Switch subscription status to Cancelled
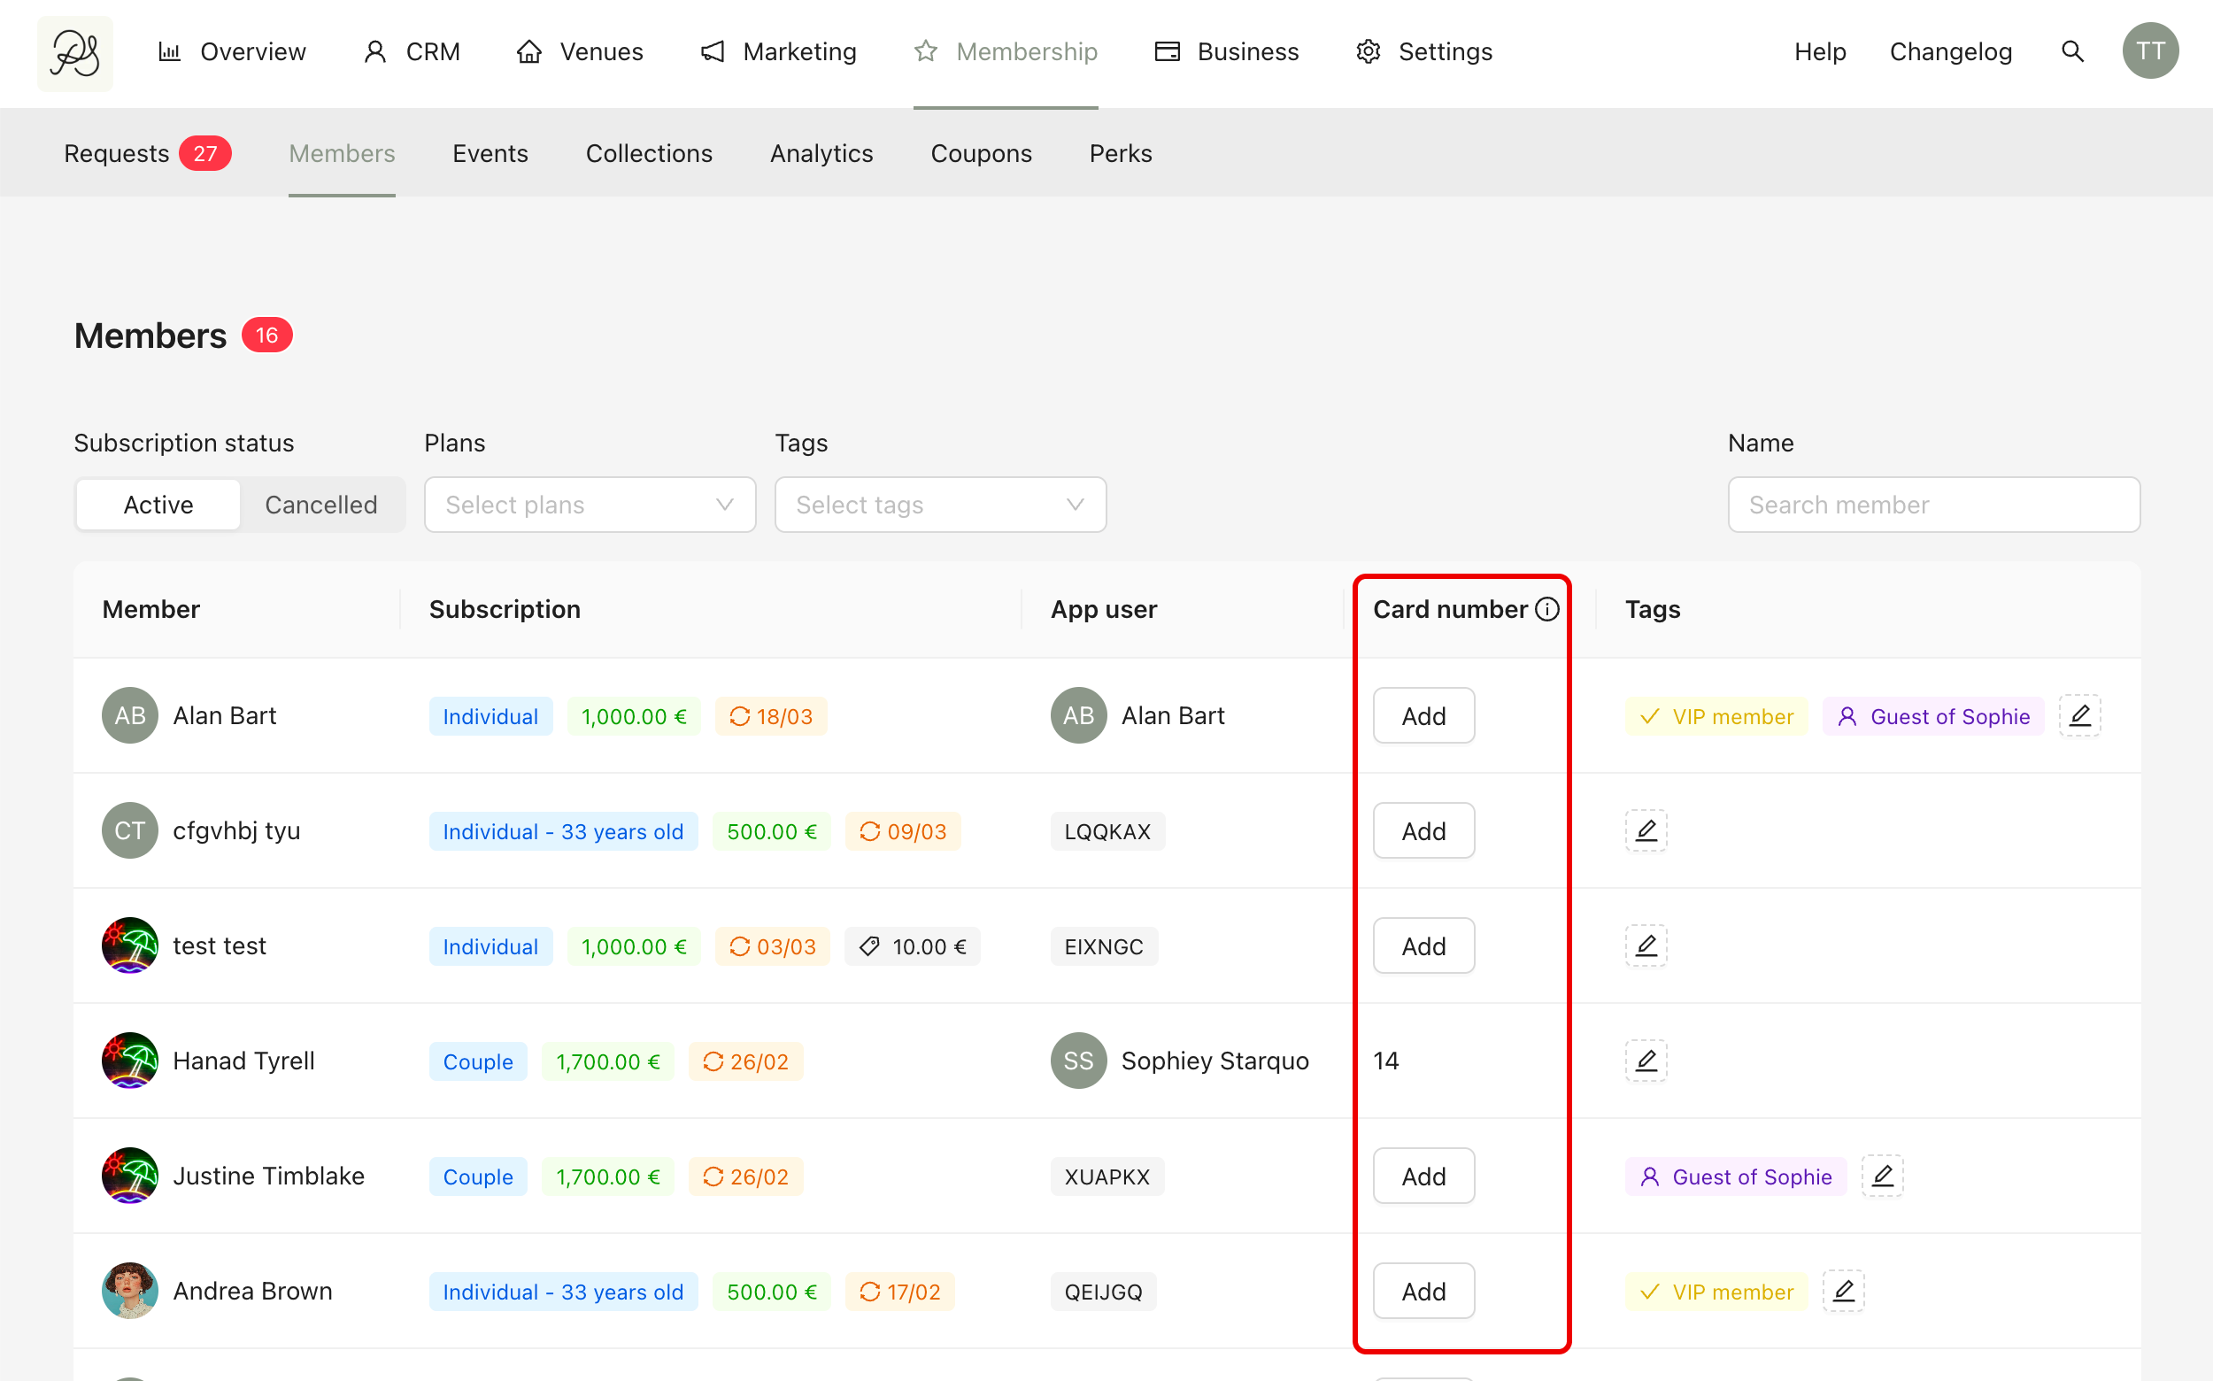 (320, 505)
